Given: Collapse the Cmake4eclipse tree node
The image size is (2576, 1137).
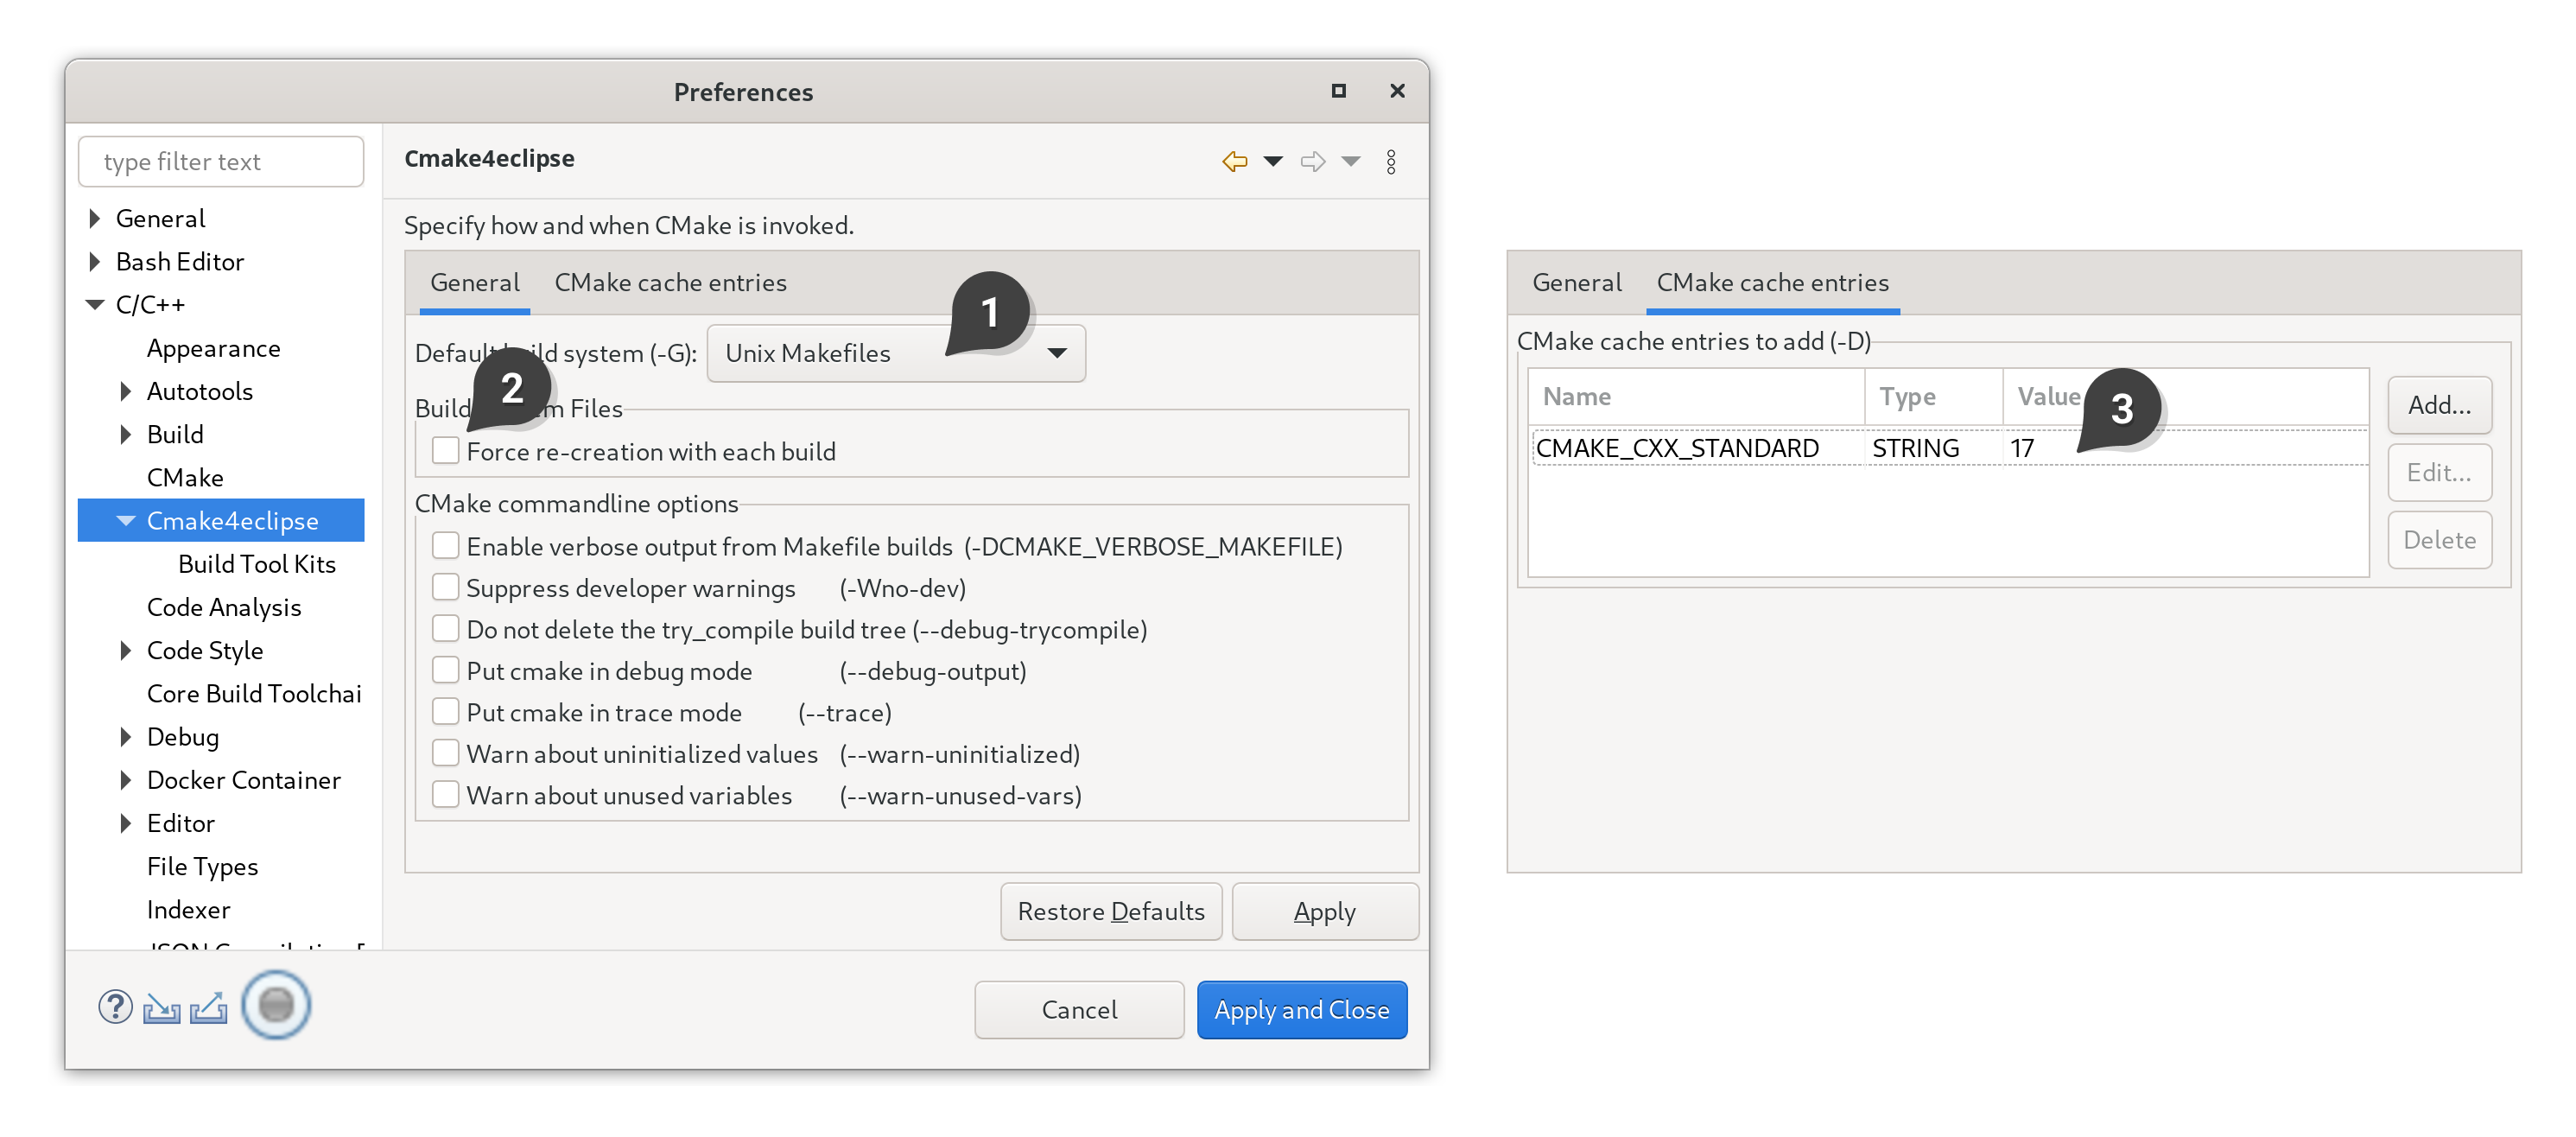Looking at the screenshot, I should 126,520.
